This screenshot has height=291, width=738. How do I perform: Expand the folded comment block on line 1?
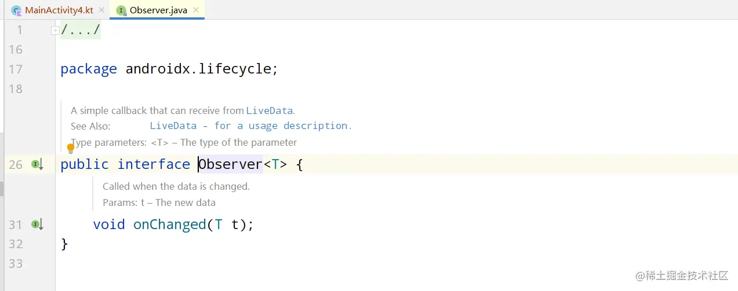[55, 30]
